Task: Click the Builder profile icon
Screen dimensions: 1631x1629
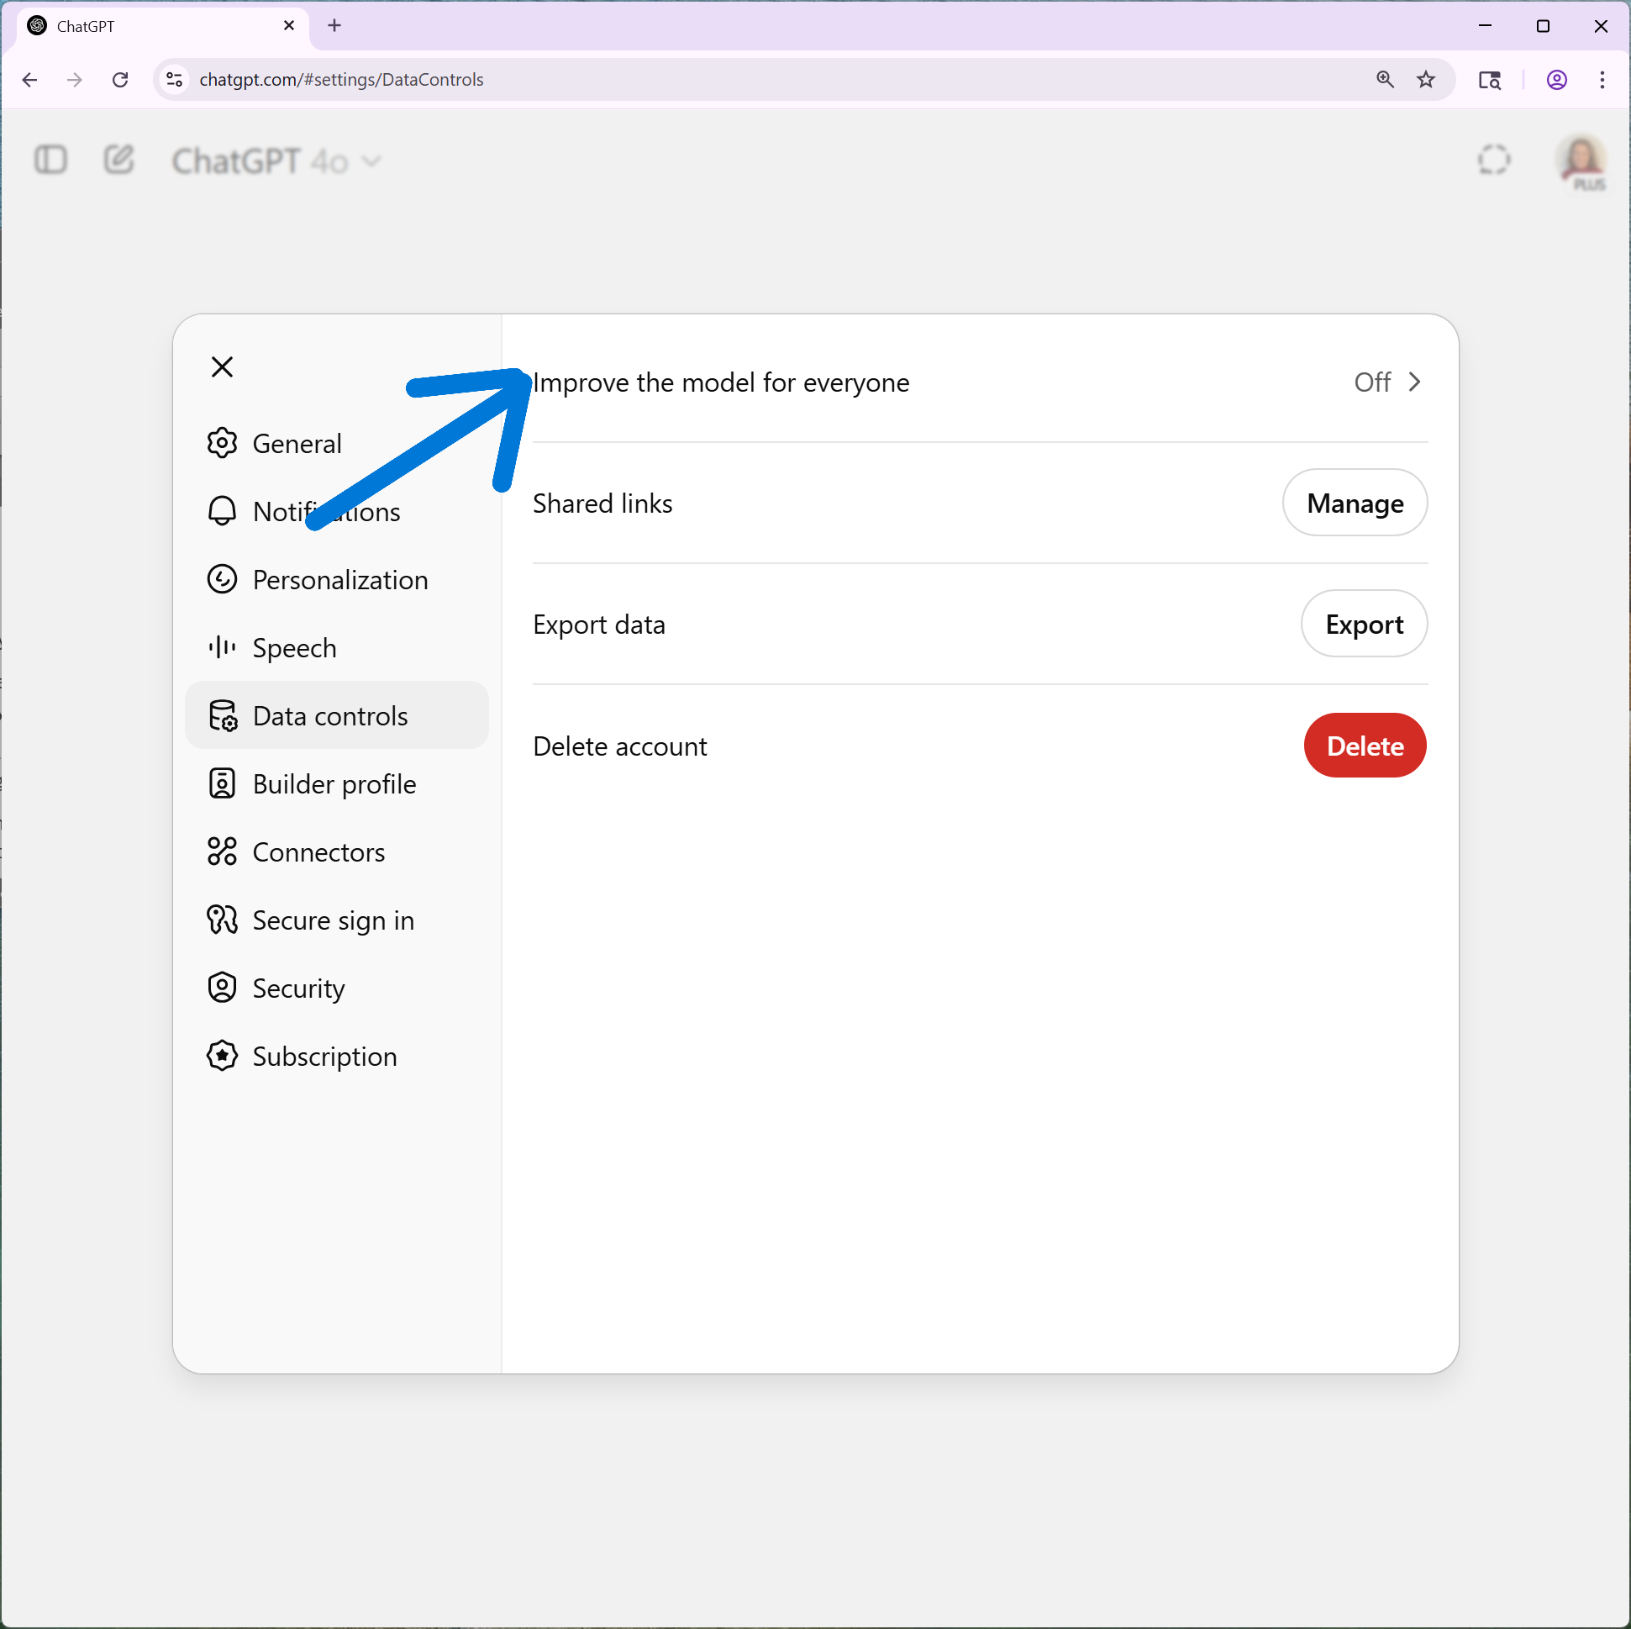Action: (222, 783)
